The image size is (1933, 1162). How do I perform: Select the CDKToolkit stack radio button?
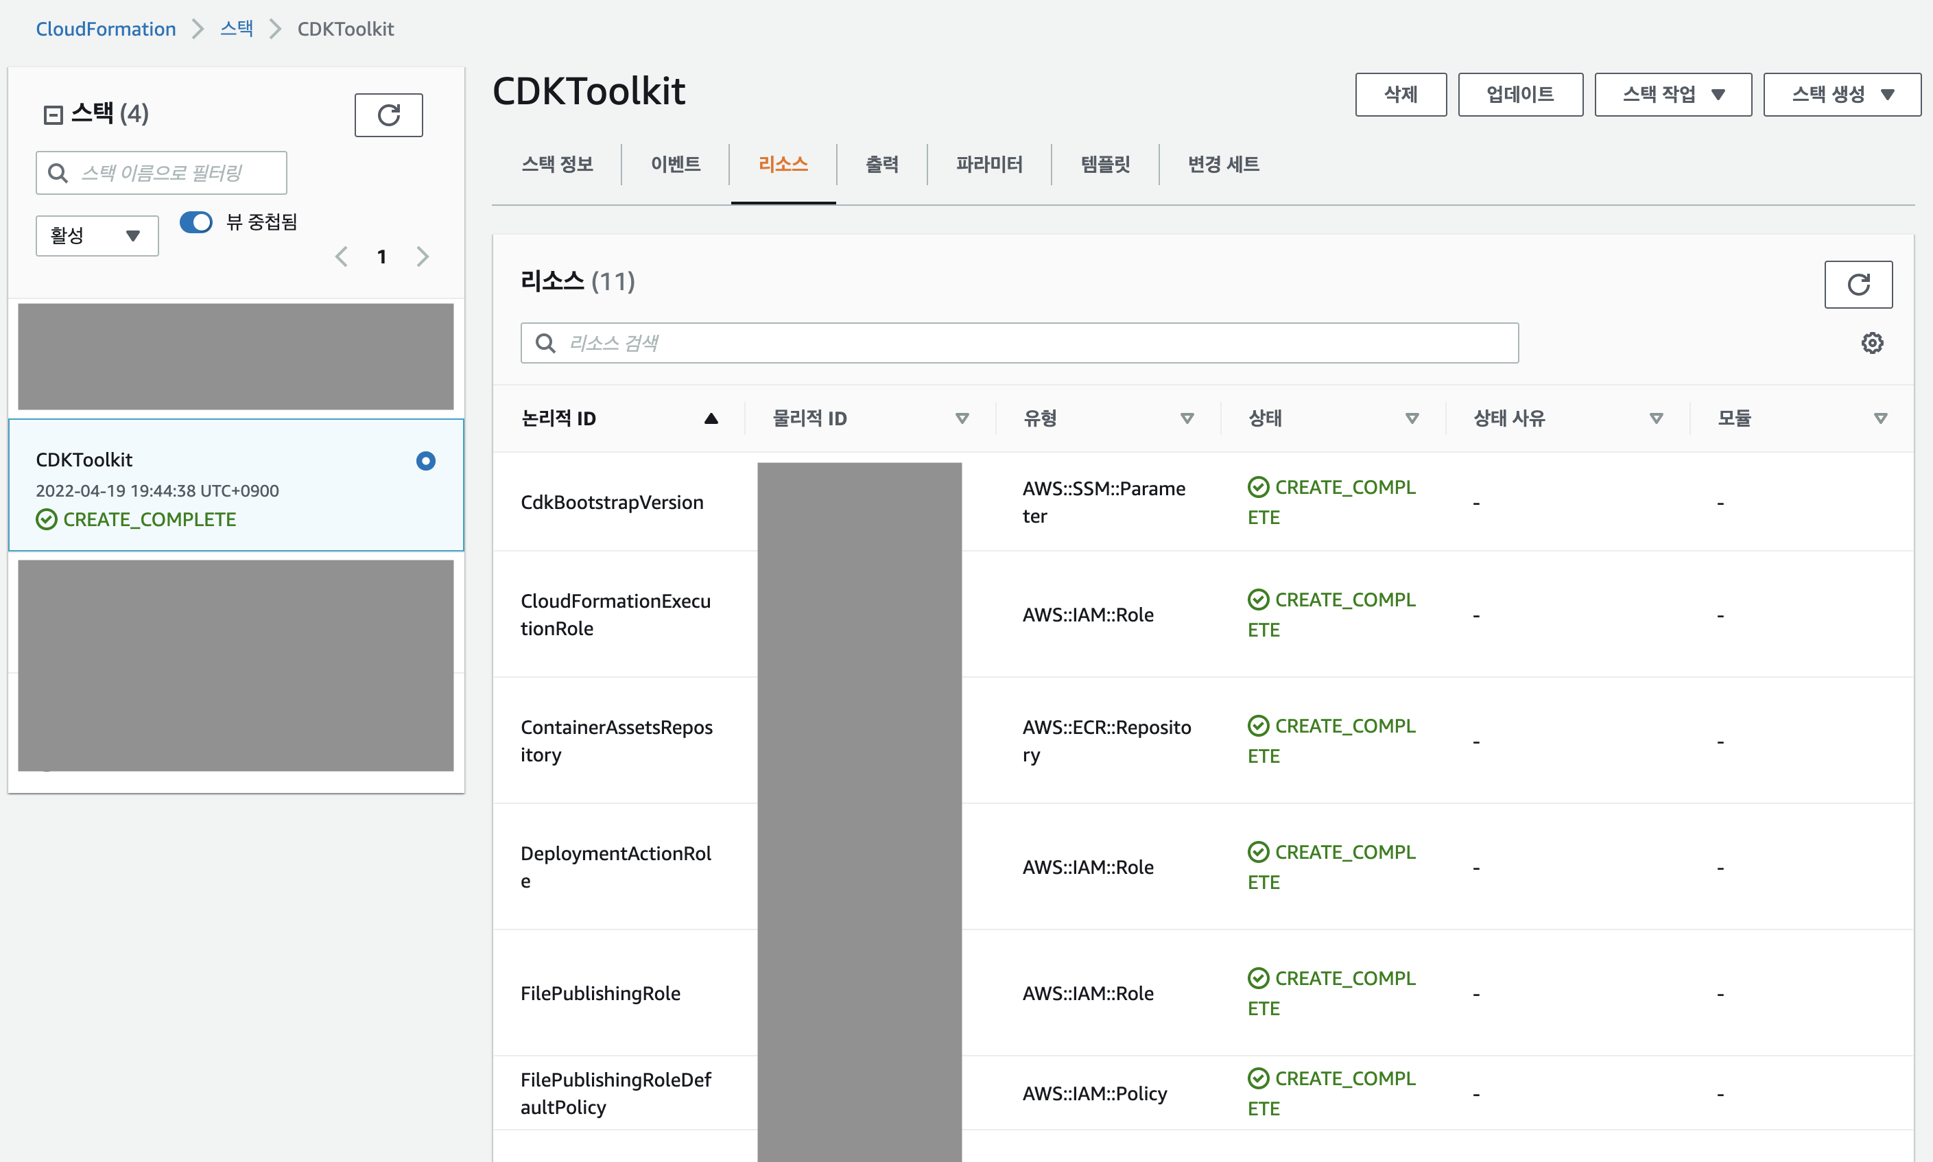tap(425, 461)
